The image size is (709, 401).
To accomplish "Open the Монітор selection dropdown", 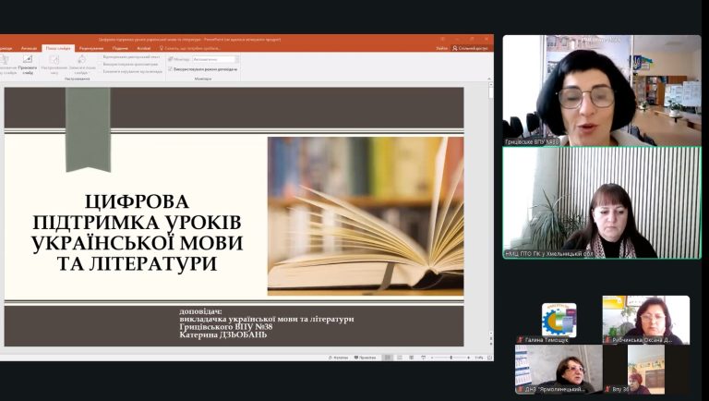I will 215,59.
